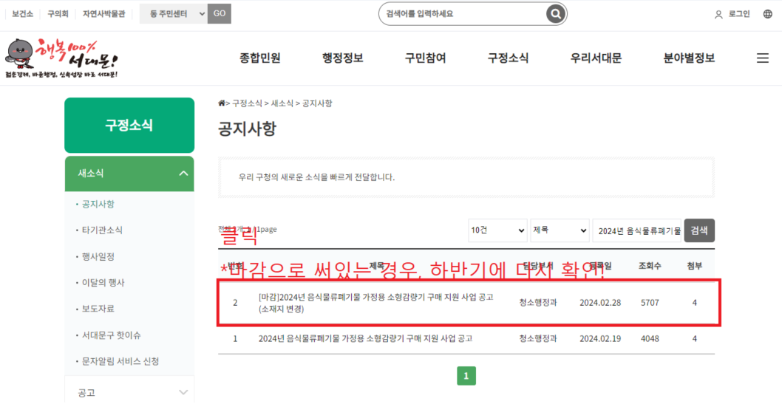Screen dimensions: 782x404
Task: Collapse the 새소식 section chevron
Action: [x=183, y=174]
